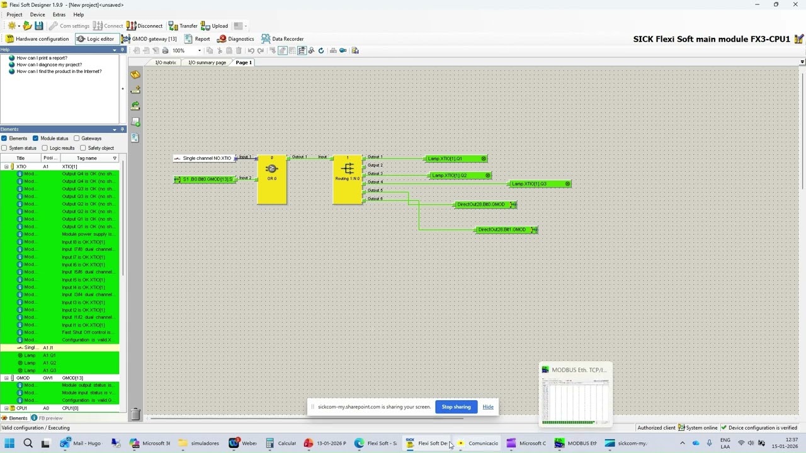Switch to the FB preview bottom tab

click(x=47, y=418)
